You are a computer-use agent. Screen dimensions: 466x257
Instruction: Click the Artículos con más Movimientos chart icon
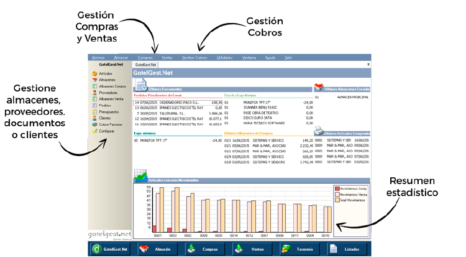click(x=140, y=175)
